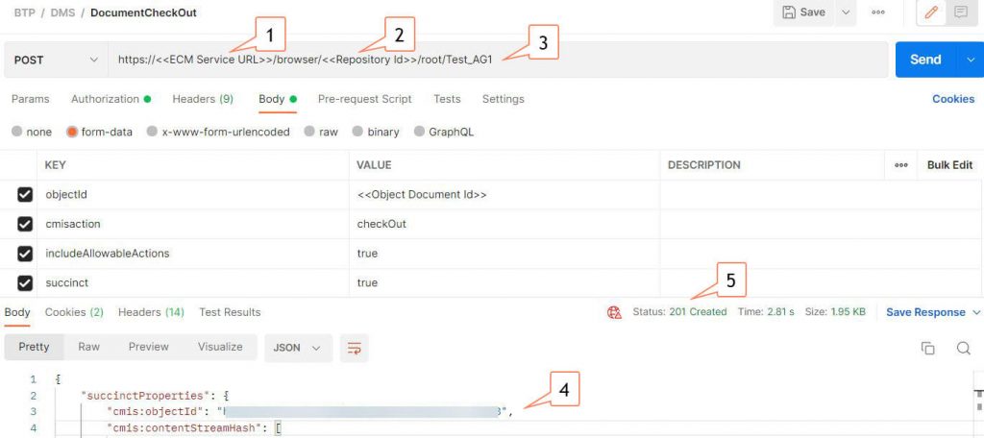Click the includeAllowableActions key cell
Viewport: 984px width, 438px height.
click(193, 254)
